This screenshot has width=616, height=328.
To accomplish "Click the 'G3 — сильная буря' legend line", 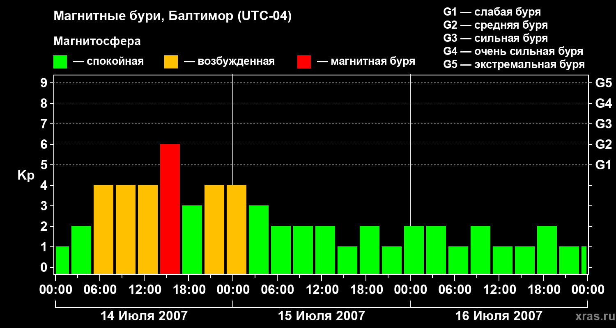I will [x=495, y=38].
